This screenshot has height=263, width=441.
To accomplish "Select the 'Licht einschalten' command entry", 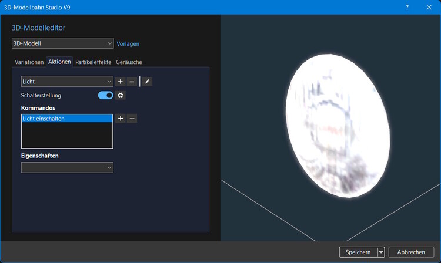I will 67,119.
